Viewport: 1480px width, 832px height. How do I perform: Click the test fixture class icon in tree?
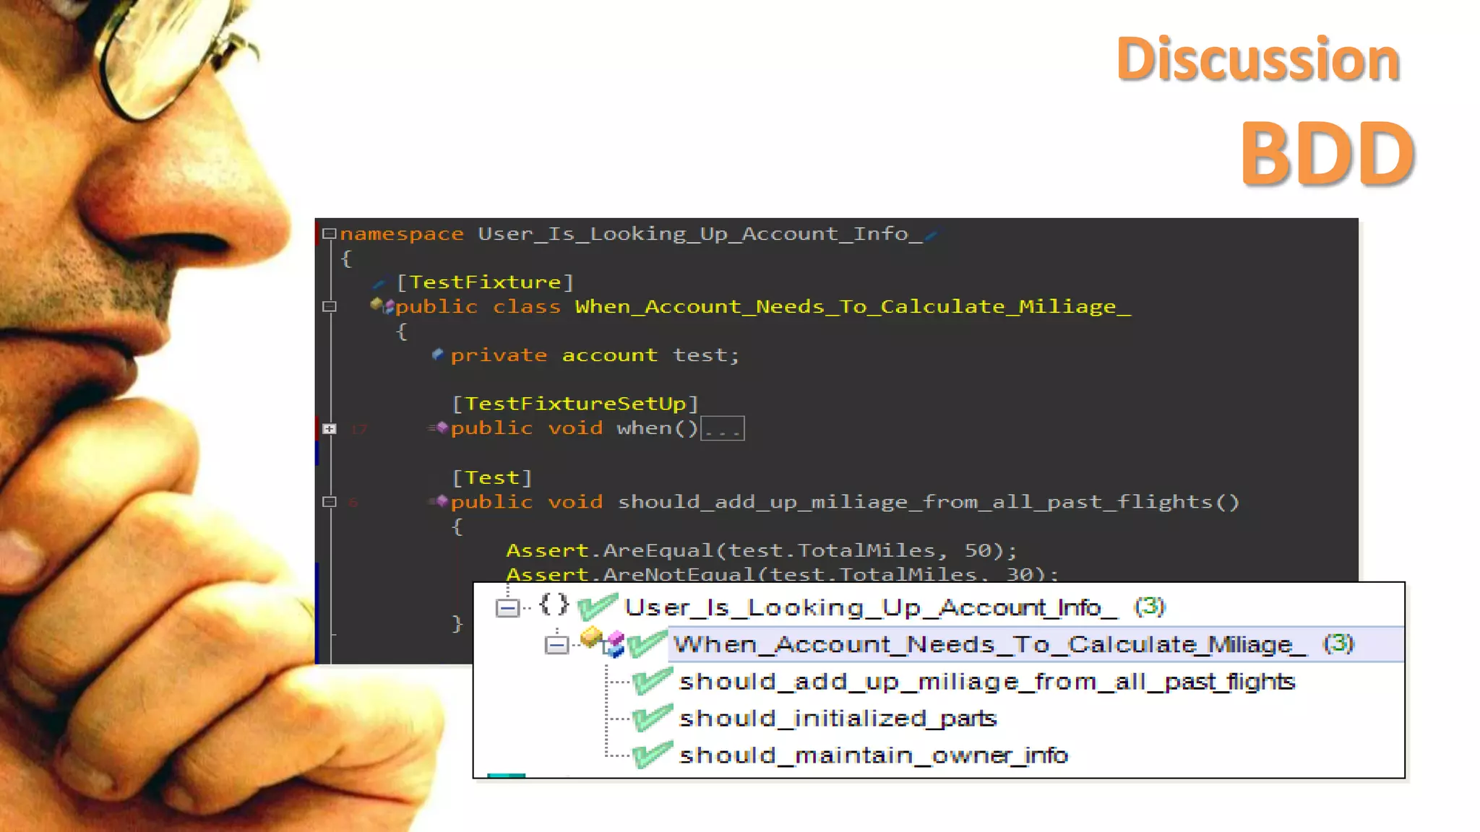coord(603,641)
